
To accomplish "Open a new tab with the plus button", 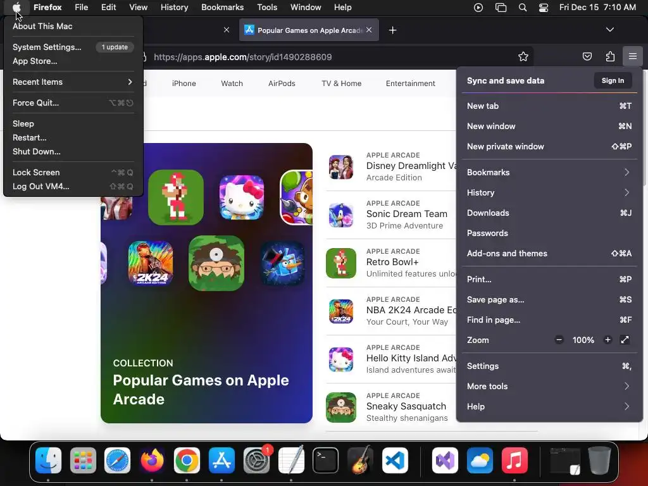I will point(392,30).
